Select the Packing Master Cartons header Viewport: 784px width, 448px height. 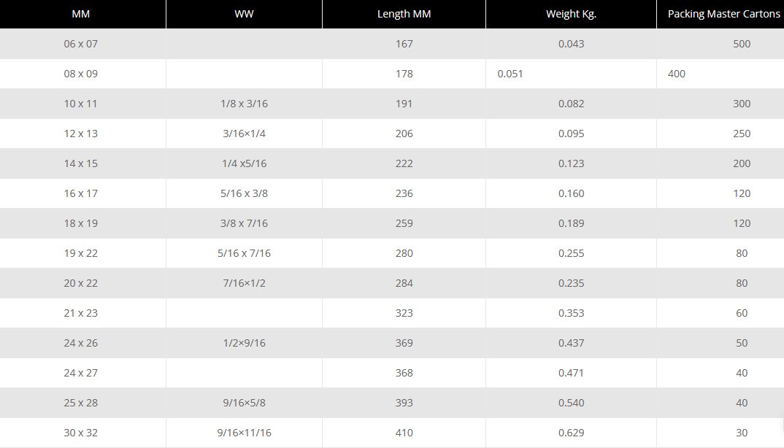coord(723,15)
